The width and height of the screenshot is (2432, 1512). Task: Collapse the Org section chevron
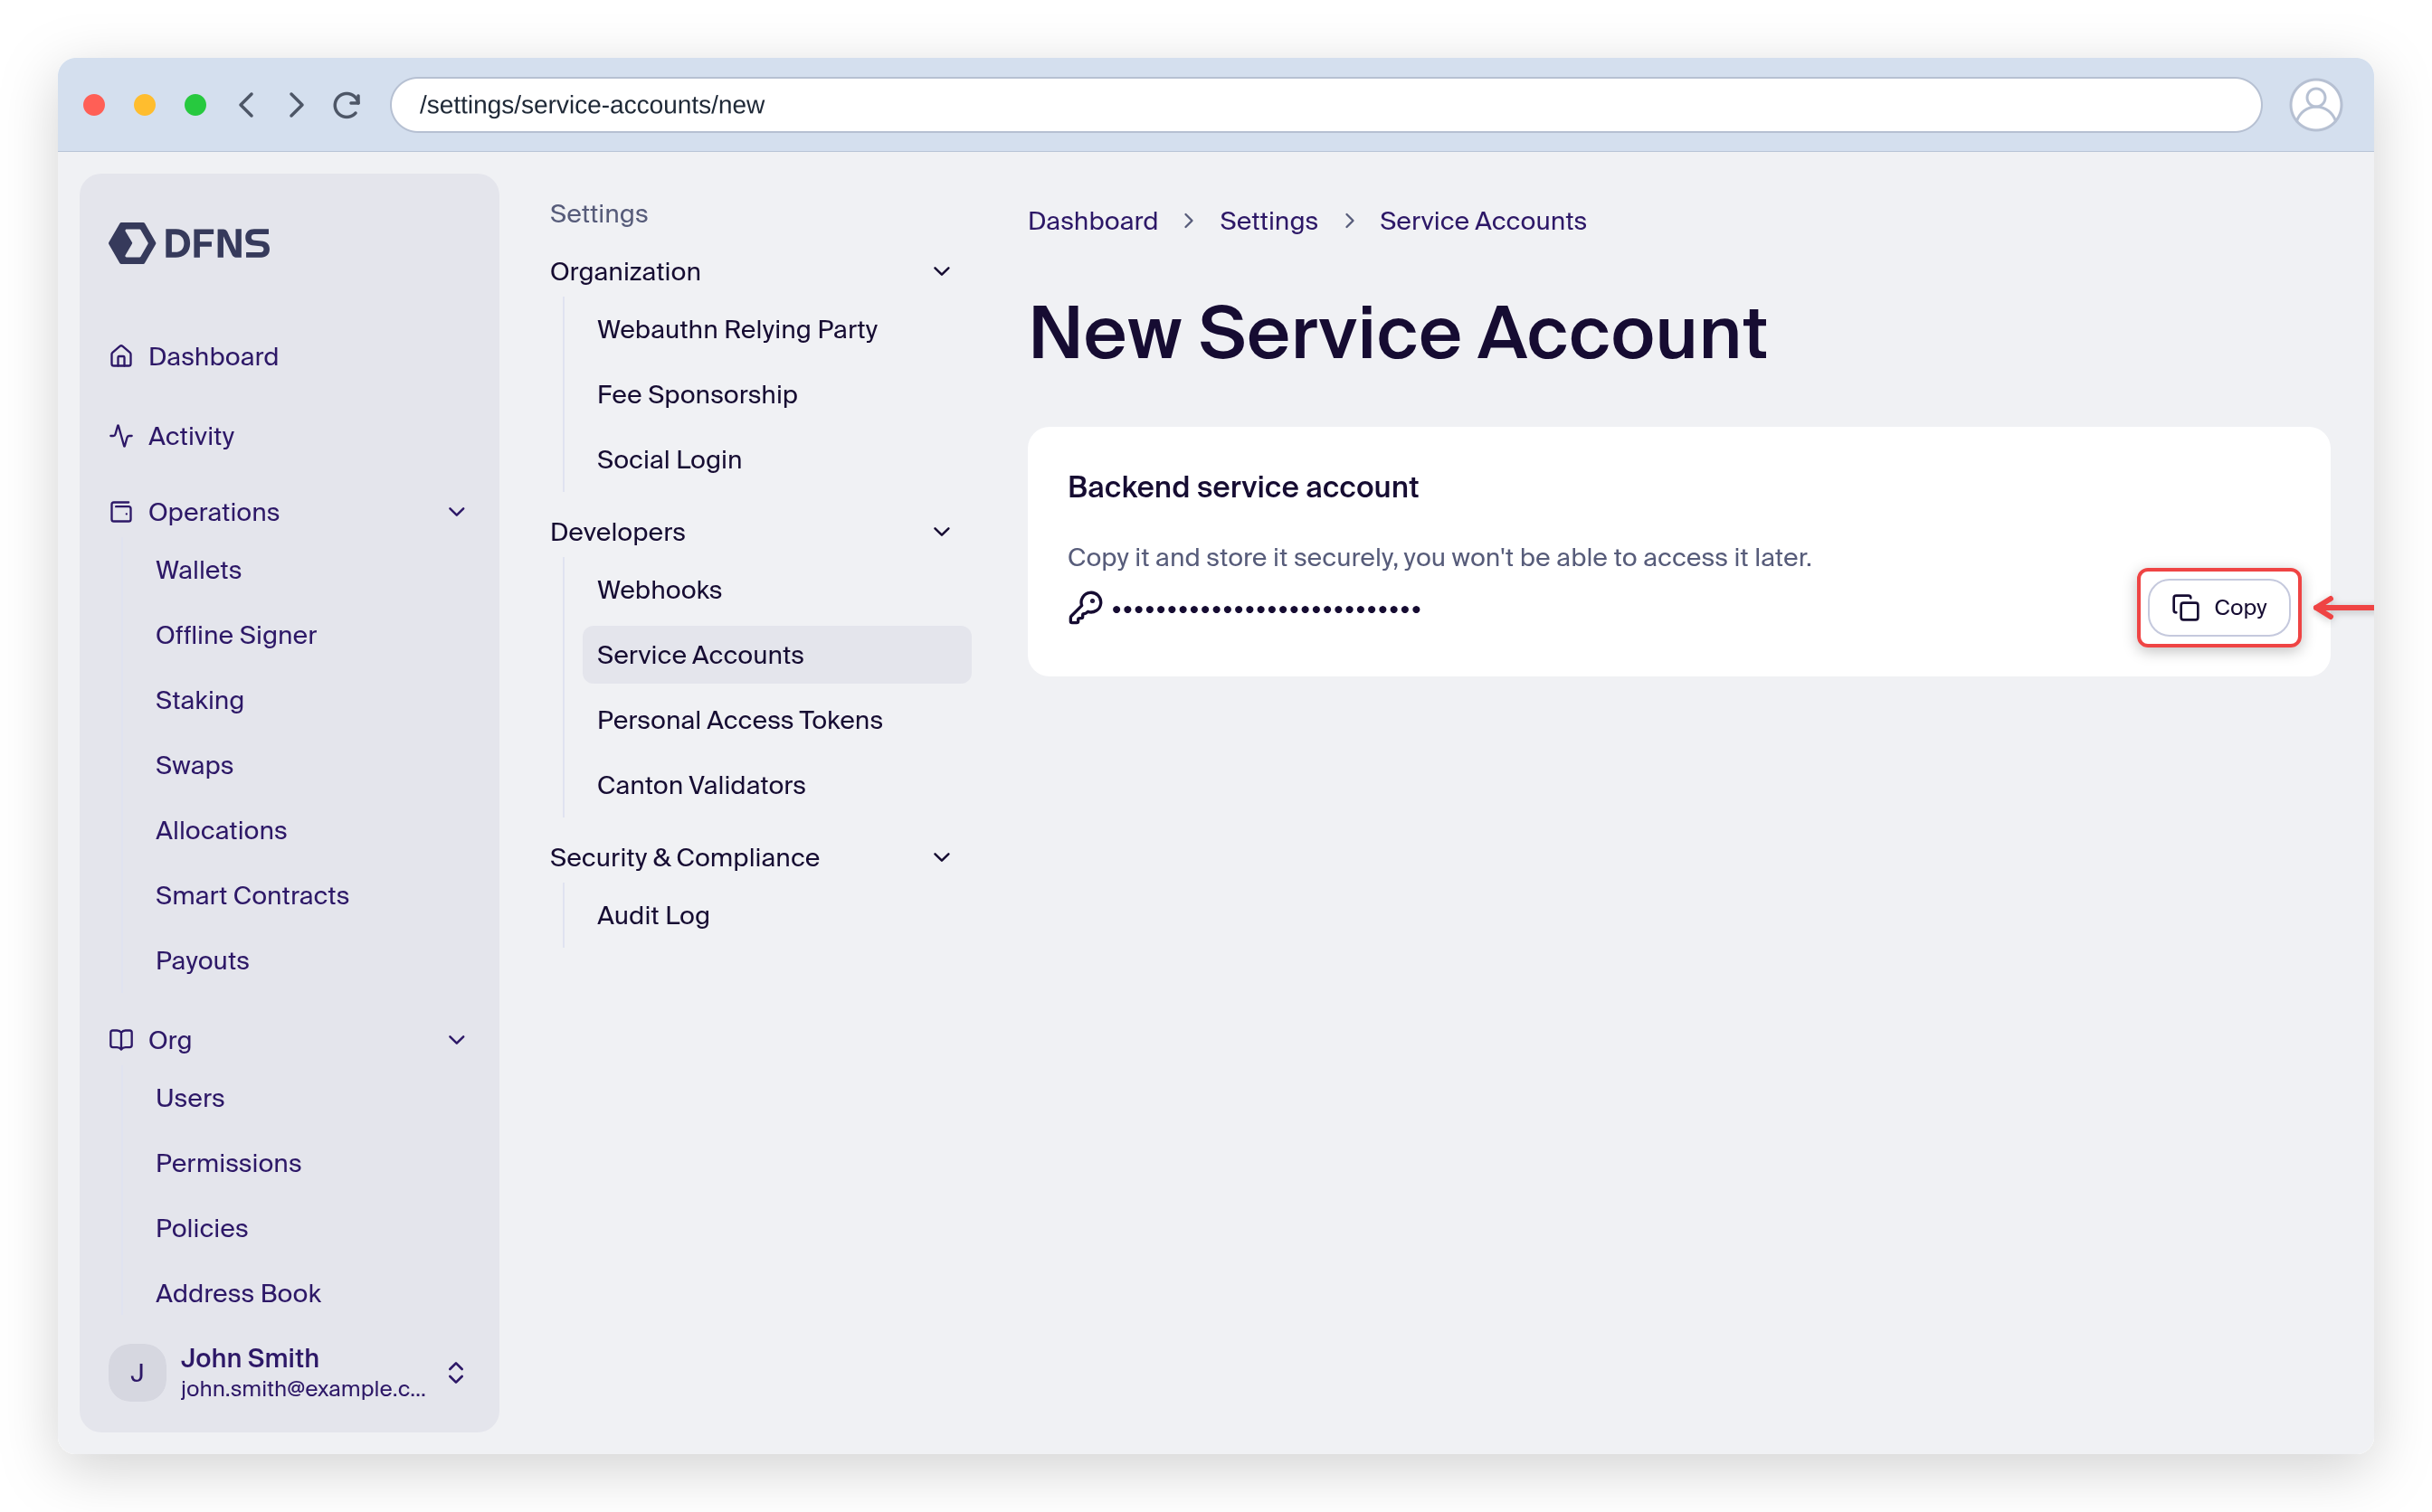click(x=457, y=1040)
